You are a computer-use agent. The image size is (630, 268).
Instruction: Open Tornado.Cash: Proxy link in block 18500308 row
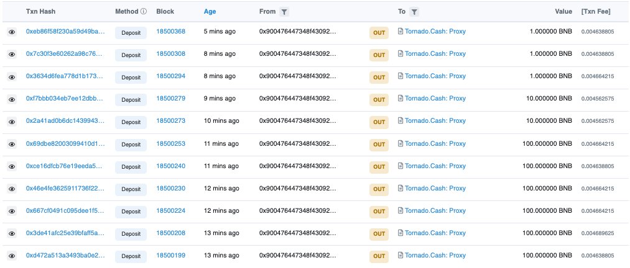[435, 54]
